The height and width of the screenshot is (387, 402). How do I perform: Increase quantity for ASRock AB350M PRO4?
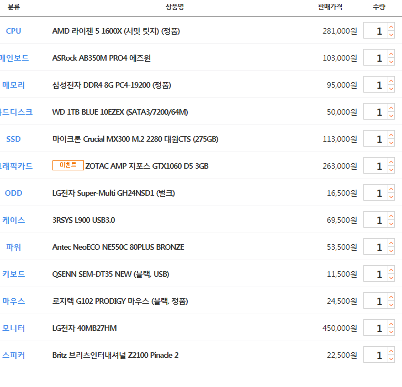[391, 54]
